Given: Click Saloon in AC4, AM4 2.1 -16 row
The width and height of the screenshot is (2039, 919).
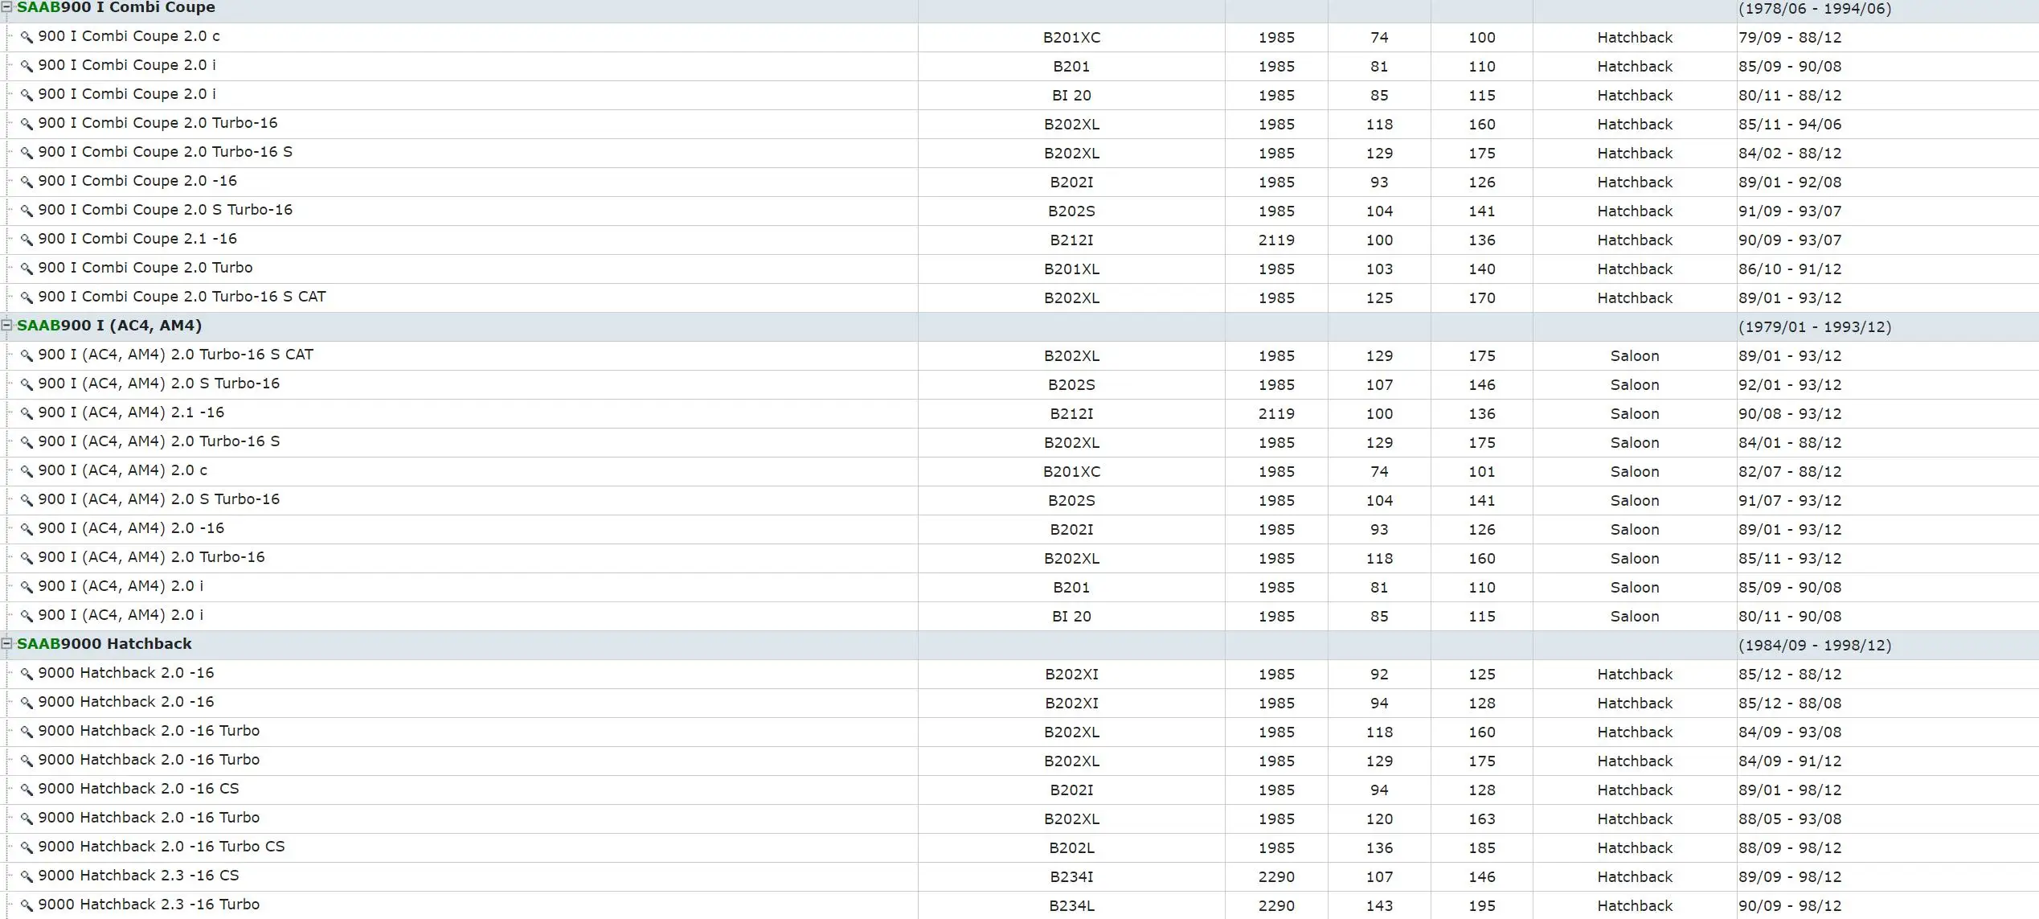Looking at the screenshot, I should [x=1635, y=414].
